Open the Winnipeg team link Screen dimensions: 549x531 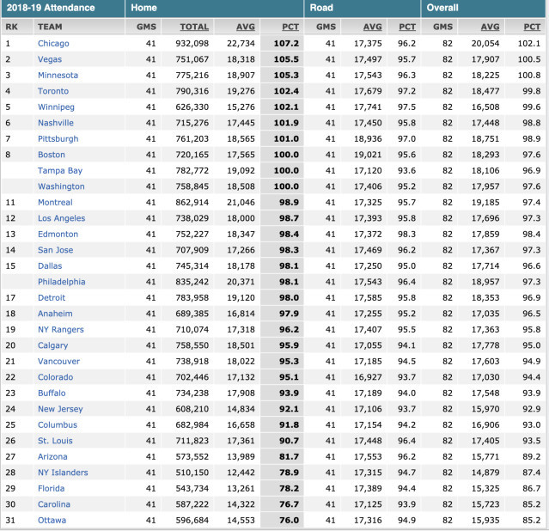(56, 107)
